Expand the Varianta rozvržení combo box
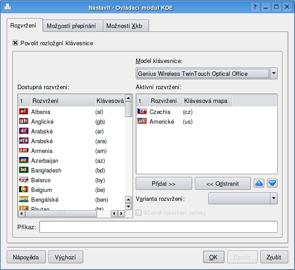The width and height of the screenshot is (295, 270). pyautogui.click(x=274, y=198)
